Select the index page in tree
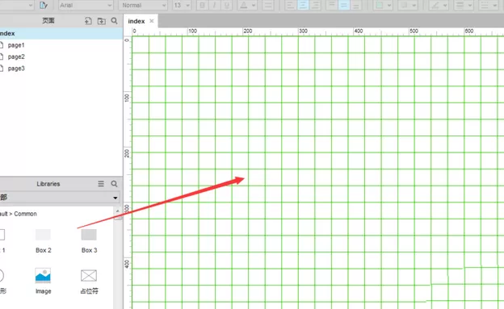The image size is (504, 309). tap(61, 33)
